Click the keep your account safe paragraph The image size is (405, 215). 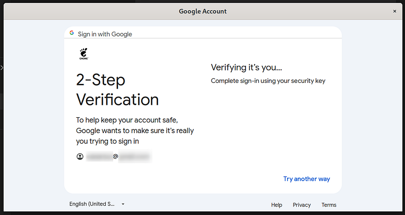[x=135, y=131]
